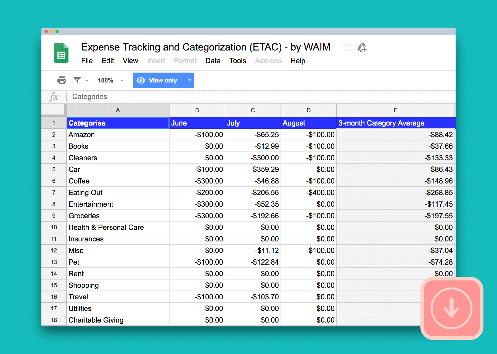This screenshot has height=354, width=497.
Task: Star this spreadsheet
Action: click(x=347, y=47)
